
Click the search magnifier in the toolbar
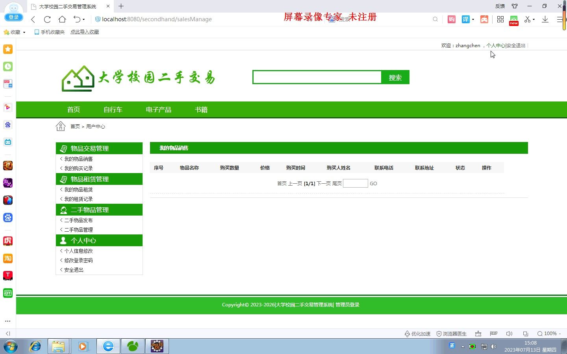tap(435, 19)
